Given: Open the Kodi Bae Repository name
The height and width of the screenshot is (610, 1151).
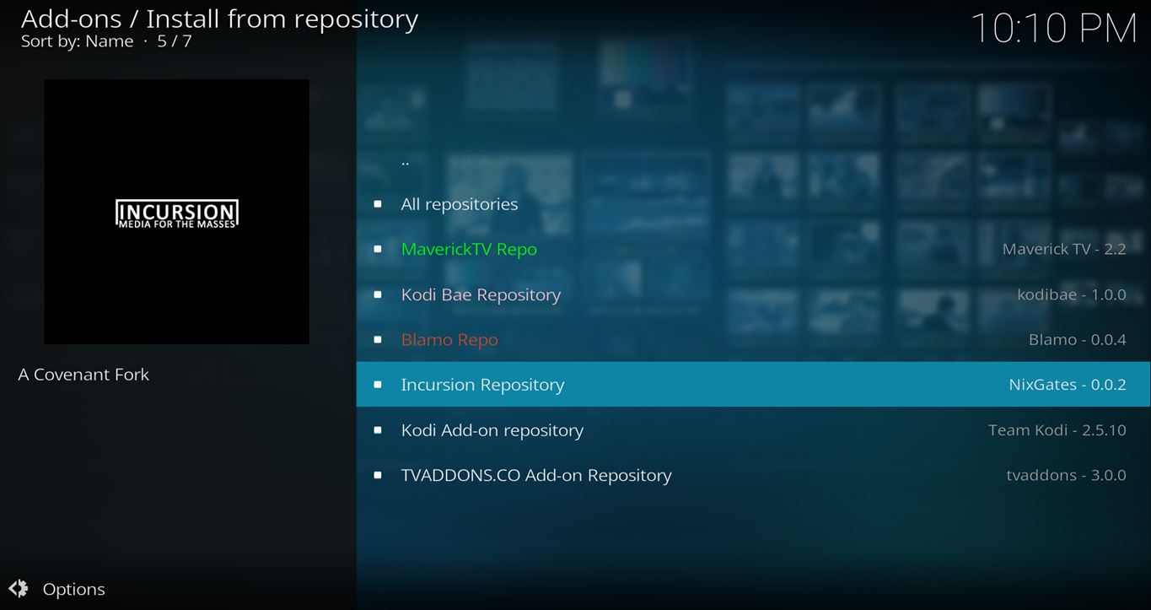Looking at the screenshot, I should tap(481, 294).
